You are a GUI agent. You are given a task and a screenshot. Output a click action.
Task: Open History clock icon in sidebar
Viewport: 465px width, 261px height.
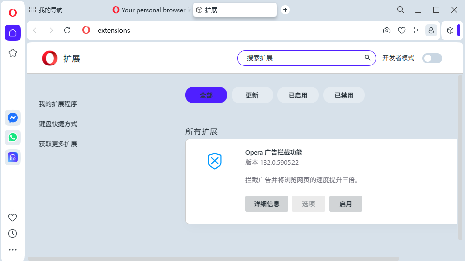click(12, 234)
